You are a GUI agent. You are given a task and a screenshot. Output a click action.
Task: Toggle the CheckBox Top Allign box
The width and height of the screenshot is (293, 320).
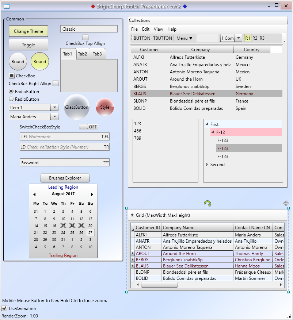(x=85, y=37)
